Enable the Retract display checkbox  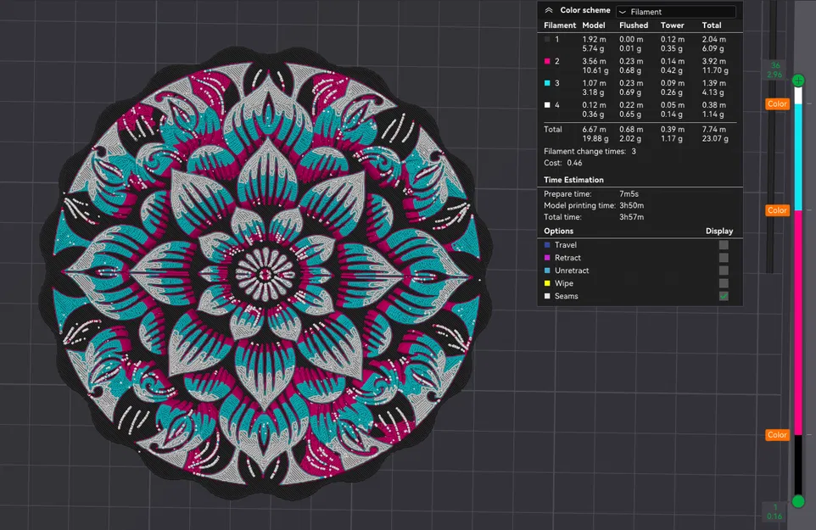[x=723, y=257]
